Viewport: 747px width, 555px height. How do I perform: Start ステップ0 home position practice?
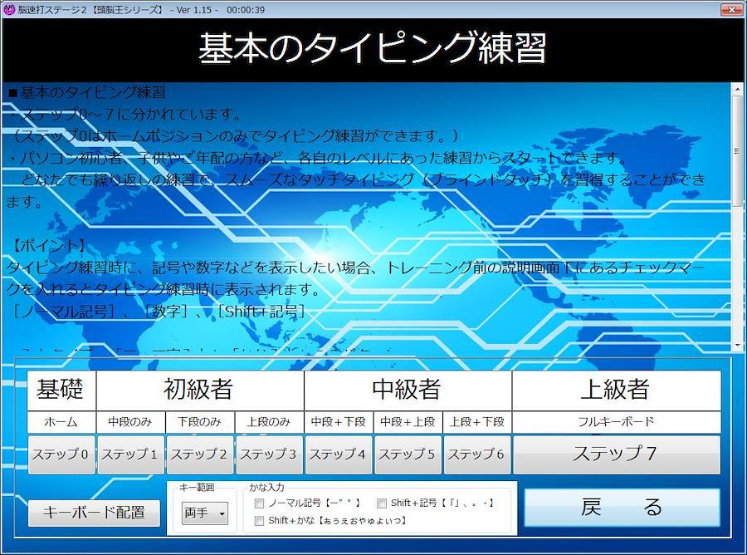(61, 454)
